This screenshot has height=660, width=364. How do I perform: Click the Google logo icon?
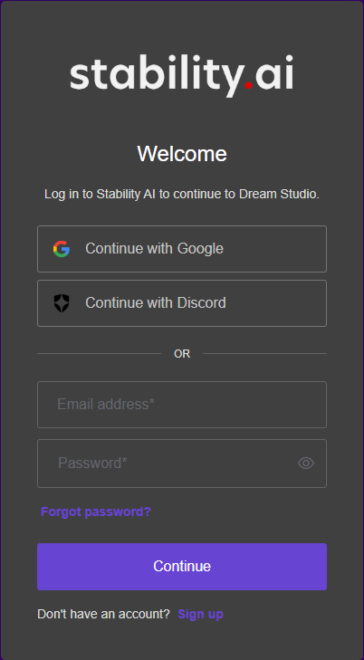pos(62,249)
